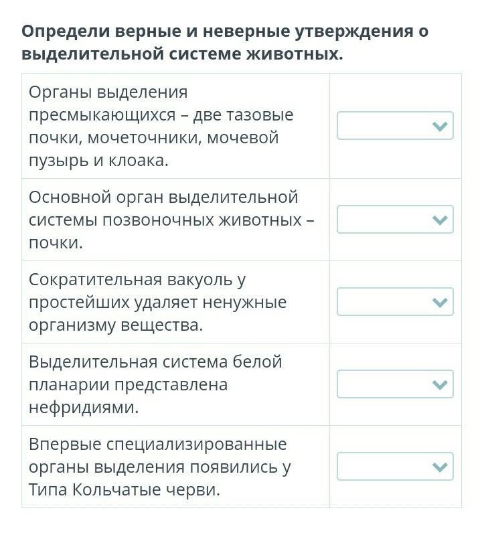Open dropdown for contractile vacuole statement
This screenshot has width=482, height=547.
coord(395,302)
